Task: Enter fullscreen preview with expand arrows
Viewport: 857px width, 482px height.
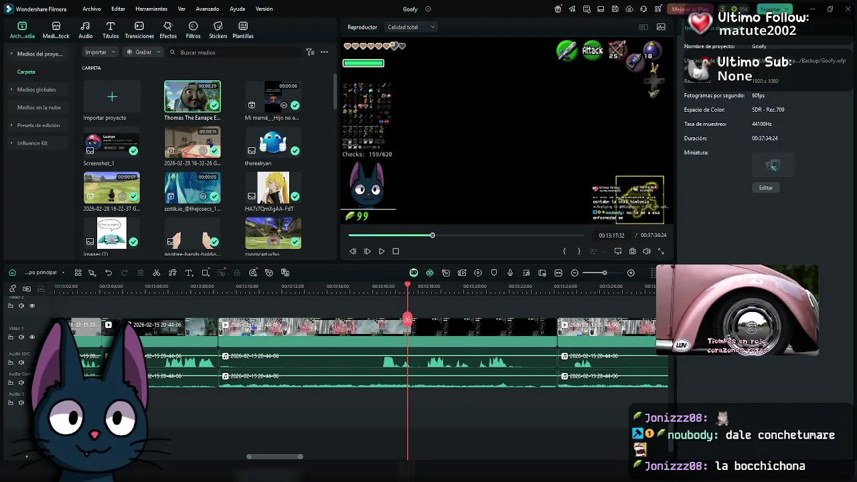Action: (x=661, y=251)
